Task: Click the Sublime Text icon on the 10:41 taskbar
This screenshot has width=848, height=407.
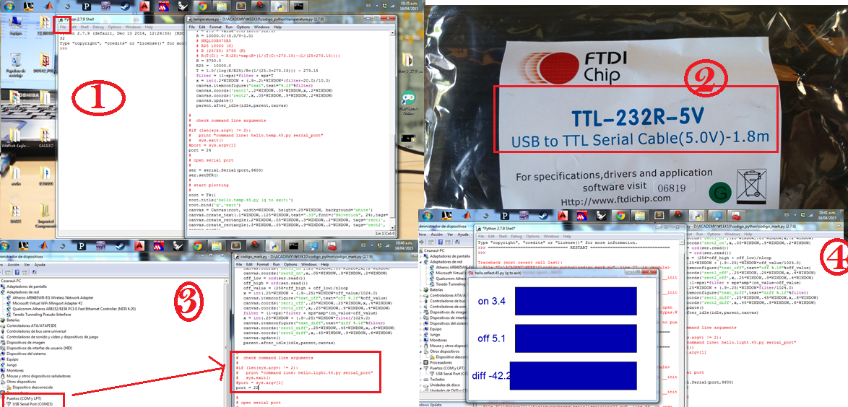Action: tap(659, 216)
